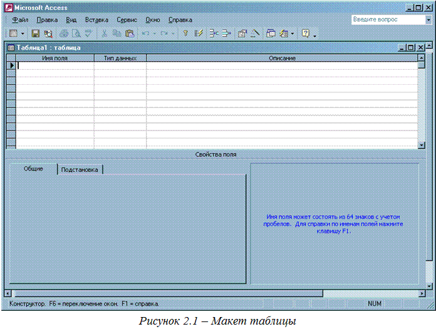Click the file search icon
Image resolution: width=436 pixels, height=334 pixels.
click(48, 34)
